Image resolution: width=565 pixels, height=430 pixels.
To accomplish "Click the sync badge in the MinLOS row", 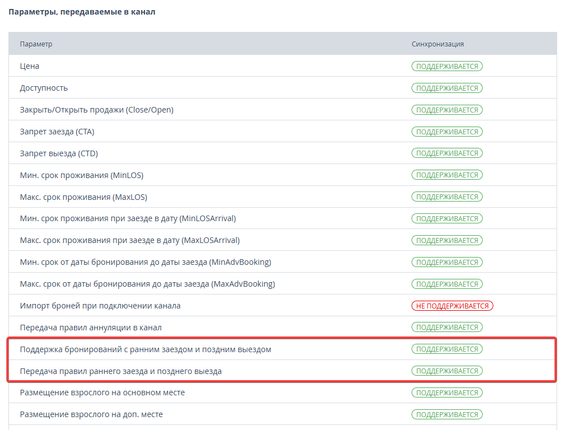I will pyautogui.click(x=447, y=175).
